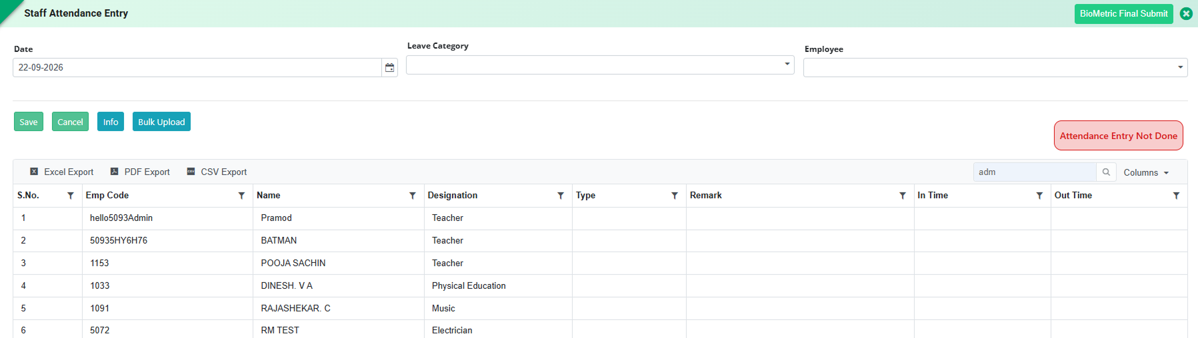The width and height of the screenshot is (1198, 338).
Task: Click the Type cell for POOJA SACHIN
Action: click(x=629, y=263)
